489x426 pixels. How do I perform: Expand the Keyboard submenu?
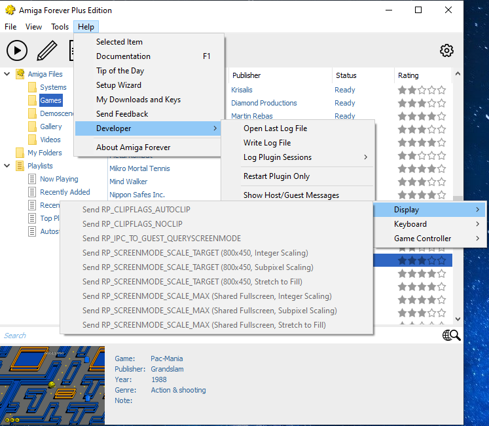tap(429, 224)
